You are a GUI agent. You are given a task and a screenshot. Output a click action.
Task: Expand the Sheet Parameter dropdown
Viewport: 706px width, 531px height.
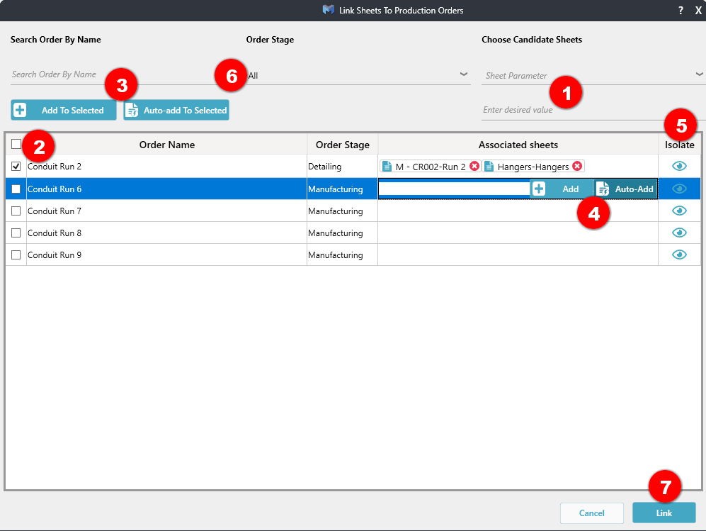pyautogui.click(x=699, y=74)
